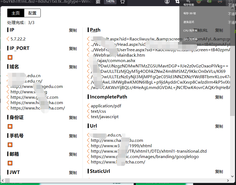The height and width of the screenshot is (185, 236).
Task: Select the xhtml1-transitional.dtd URL
Action: tap(149, 151)
